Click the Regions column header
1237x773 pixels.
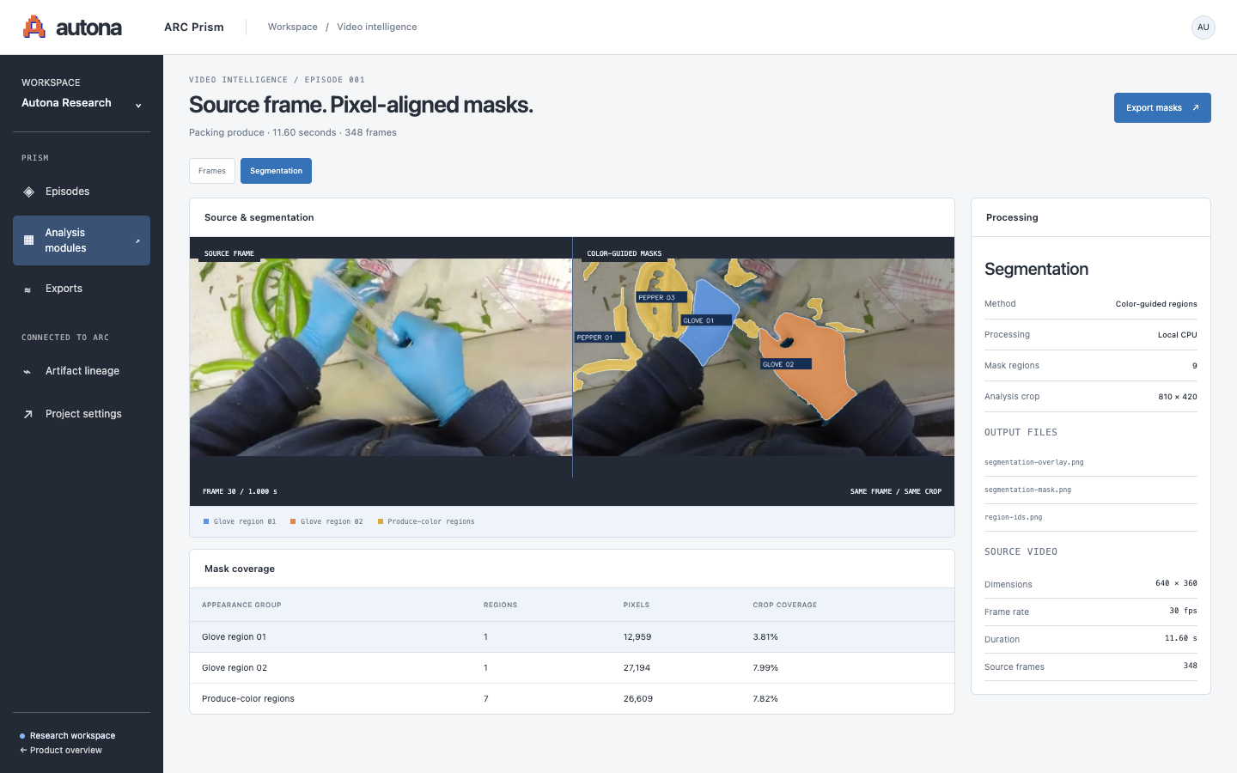[500, 605]
